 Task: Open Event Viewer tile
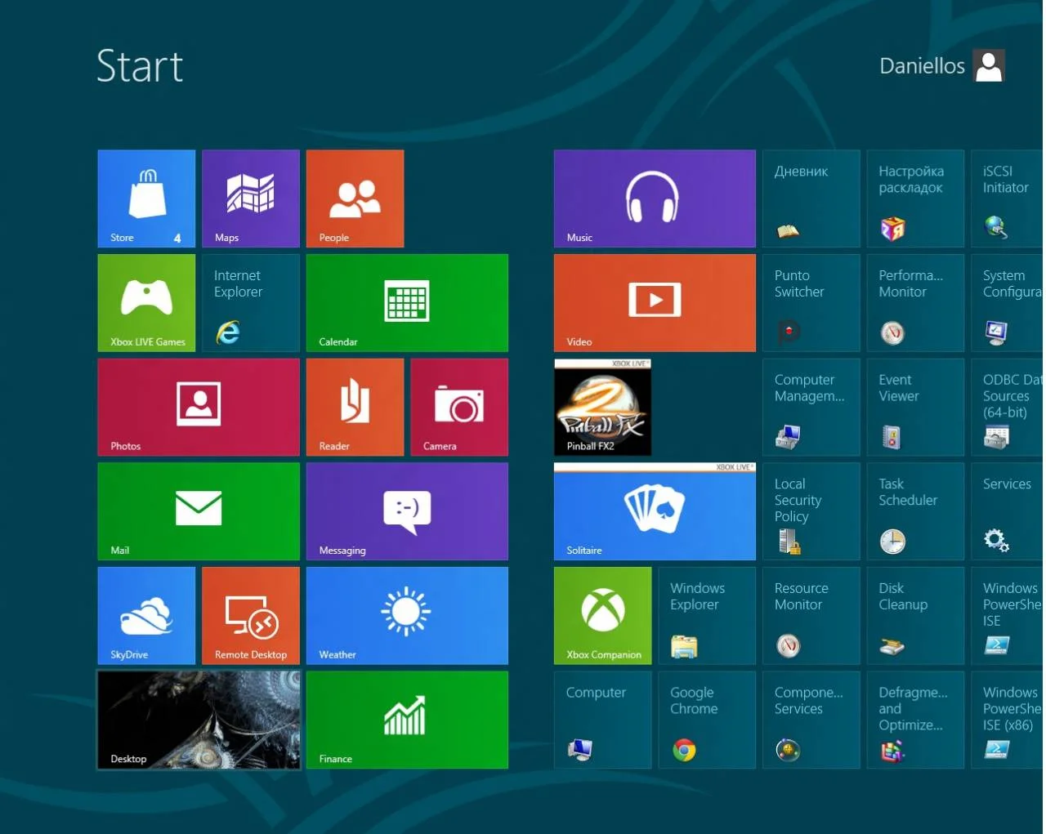pyautogui.click(x=915, y=407)
